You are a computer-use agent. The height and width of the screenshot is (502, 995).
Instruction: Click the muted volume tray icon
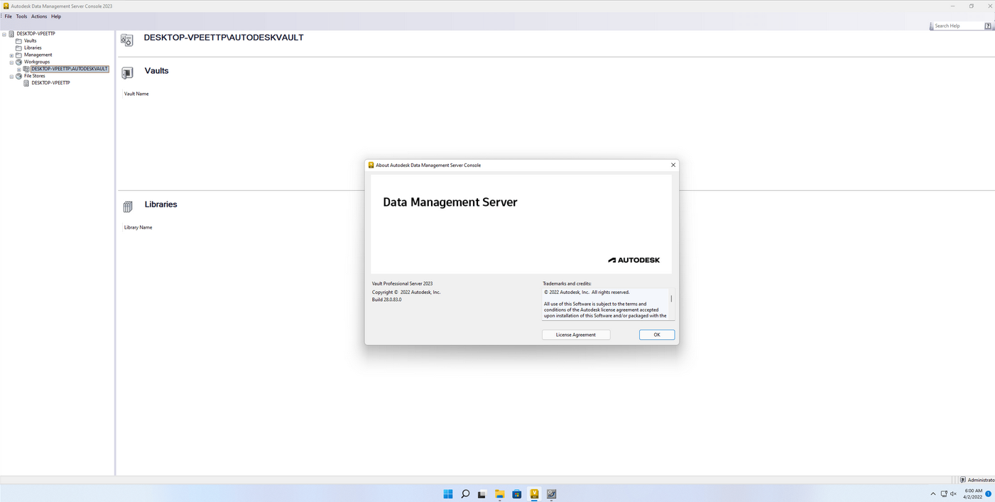pyautogui.click(x=954, y=494)
